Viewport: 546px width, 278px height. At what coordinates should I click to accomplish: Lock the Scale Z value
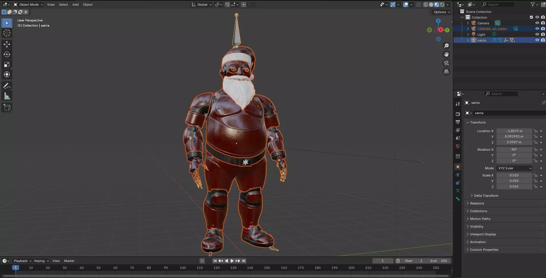click(x=535, y=186)
